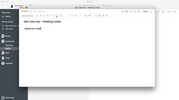Change notebook via INBOX label in note header
The width and height of the screenshot is (179, 100).
(x=25, y=11)
